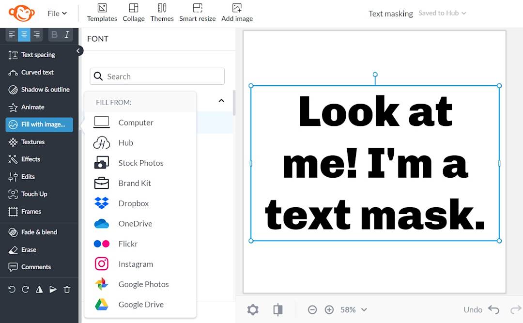Rotate the text counterclockwise
Screen dimensions: 523x323
[12, 289]
